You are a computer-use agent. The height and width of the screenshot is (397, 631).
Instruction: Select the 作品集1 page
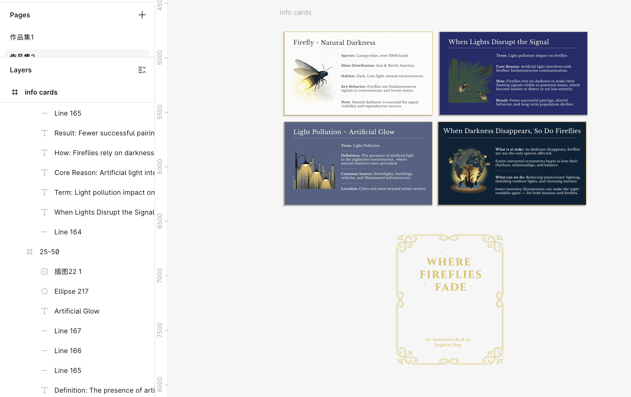(x=22, y=37)
